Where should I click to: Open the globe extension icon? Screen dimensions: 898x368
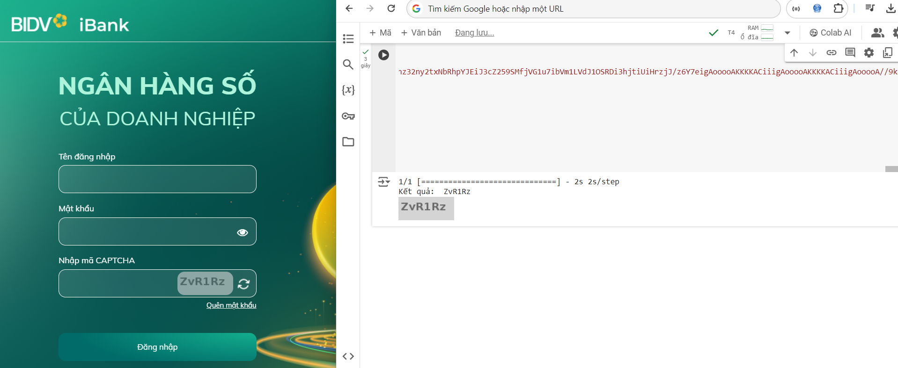pyautogui.click(x=817, y=8)
